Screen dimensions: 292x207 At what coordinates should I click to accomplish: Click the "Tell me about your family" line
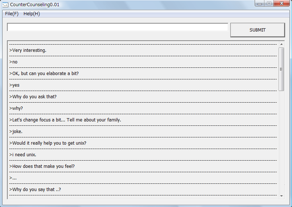(65, 120)
